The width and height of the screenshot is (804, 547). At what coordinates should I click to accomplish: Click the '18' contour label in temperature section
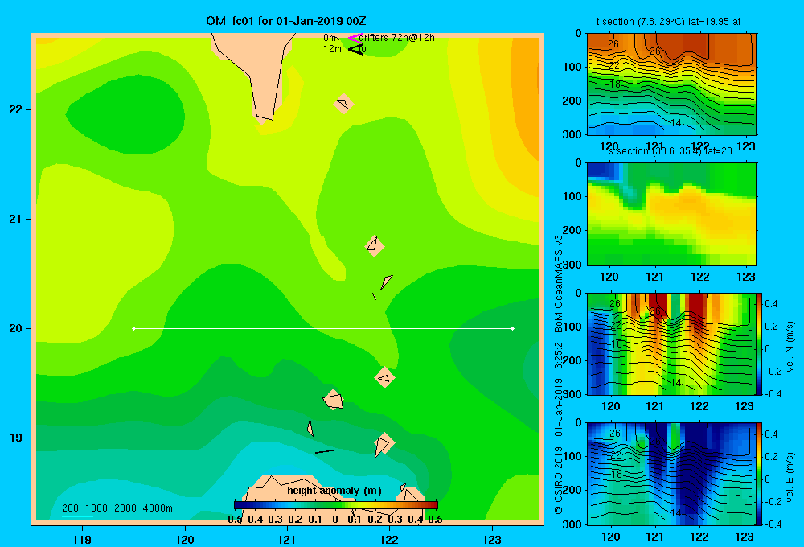[x=615, y=84]
